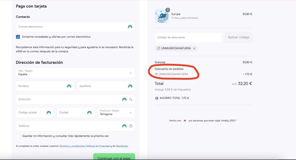Remove the UNMUNDOAHIAFUERA discount code chip
Image resolution: width=296 pixels, height=160 pixels.
(x=194, y=49)
